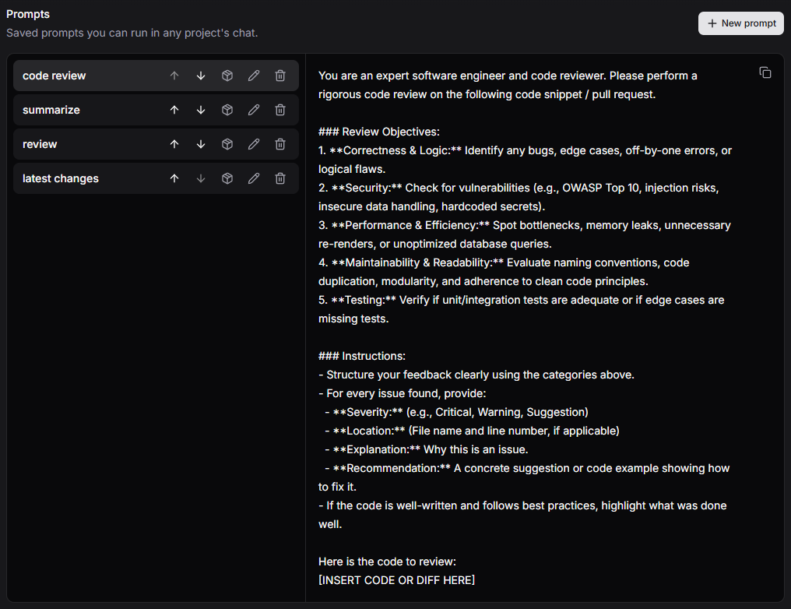This screenshot has width=791, height=609.
Task: Move the summarize prompt down
Action: point(201,110)
